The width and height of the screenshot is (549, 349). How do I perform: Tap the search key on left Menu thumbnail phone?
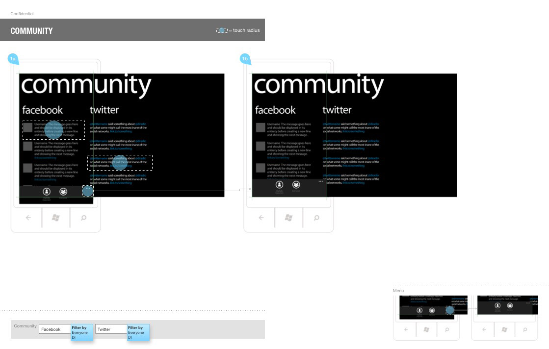click(x=447, y=329)
